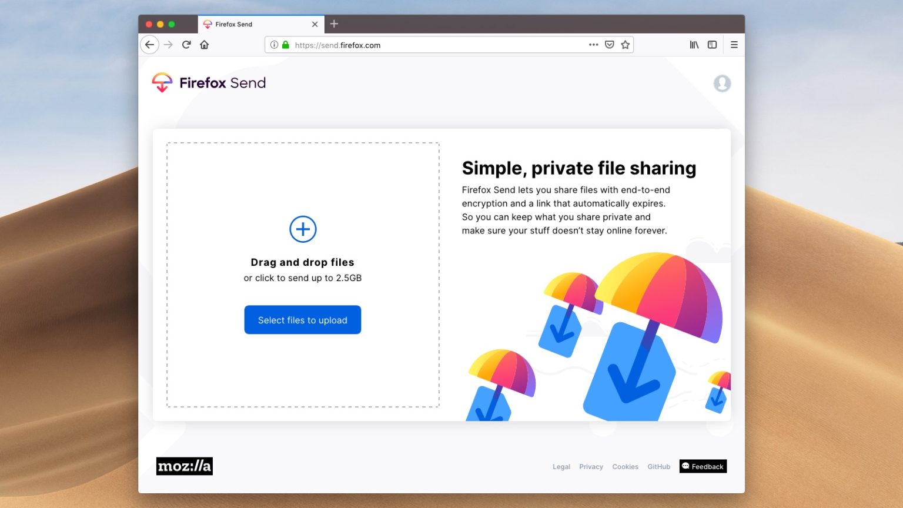The height and width of the screenshot is (508, 903).
Task: Click the green padlock security icon
Action: point(286,45)
